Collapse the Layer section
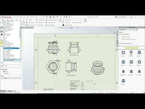Image resolution: width=145 pixels, height=109 pixels. [21, 76]
